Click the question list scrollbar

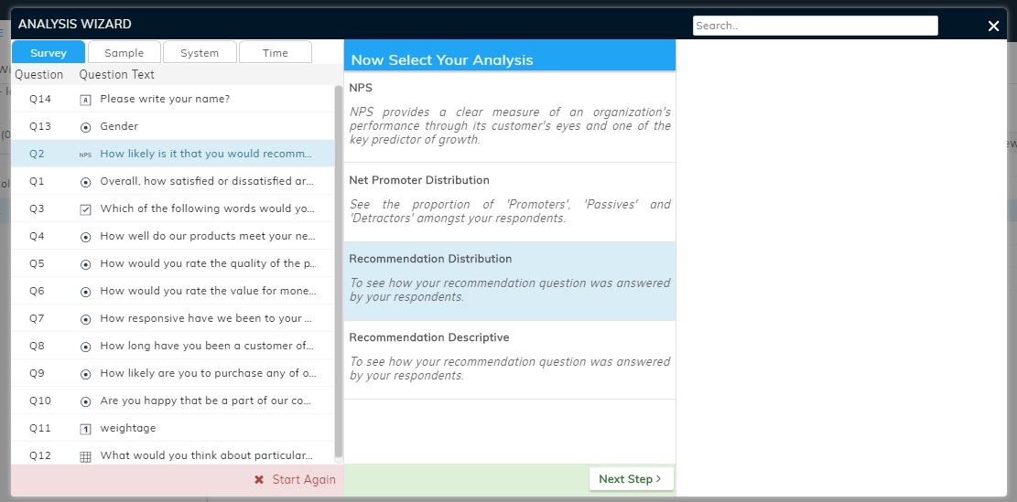[x=338, y=272]
